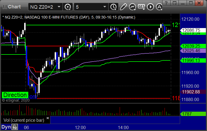Click the dark 11902.88 cursor price marker
This screenshot has width=207, height=131.
[x=193, y=92]
